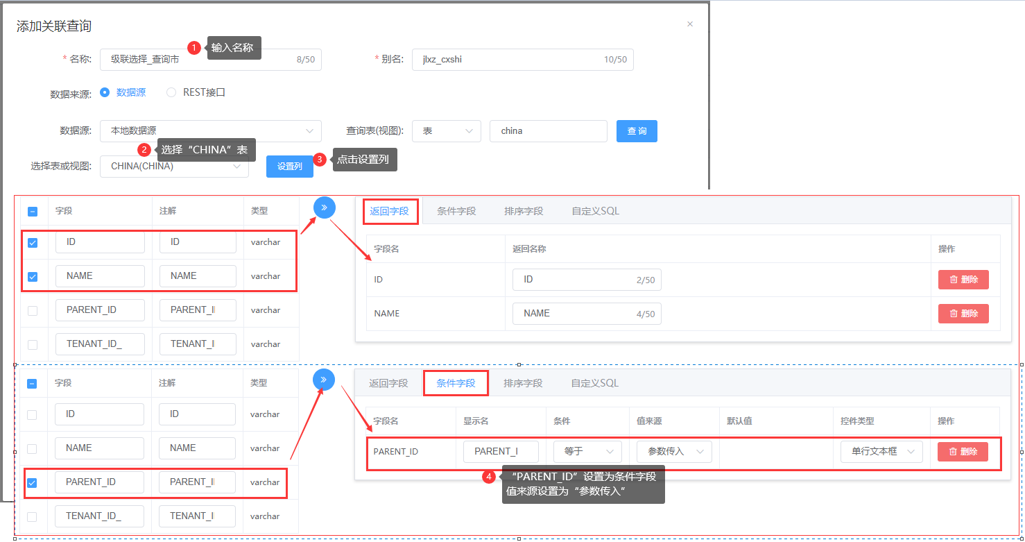Delete the PARENT_ID condition field row
The image size is (1025, 542).
click(963, 452)
